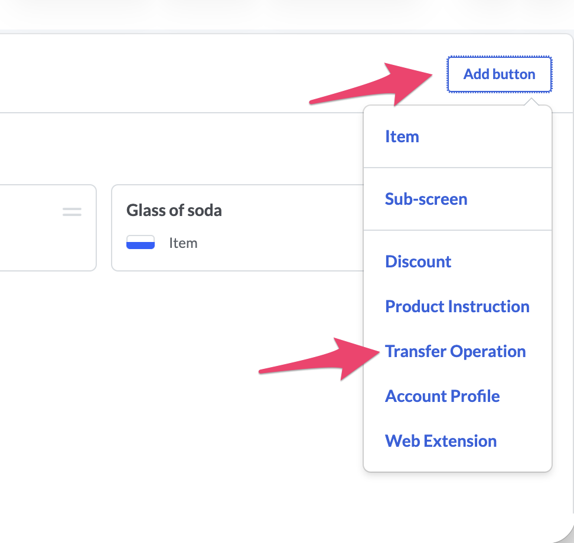Click the Item type label under Glass of soda
This screenshot has height=543, width=574.
click(x=183, y=243)
